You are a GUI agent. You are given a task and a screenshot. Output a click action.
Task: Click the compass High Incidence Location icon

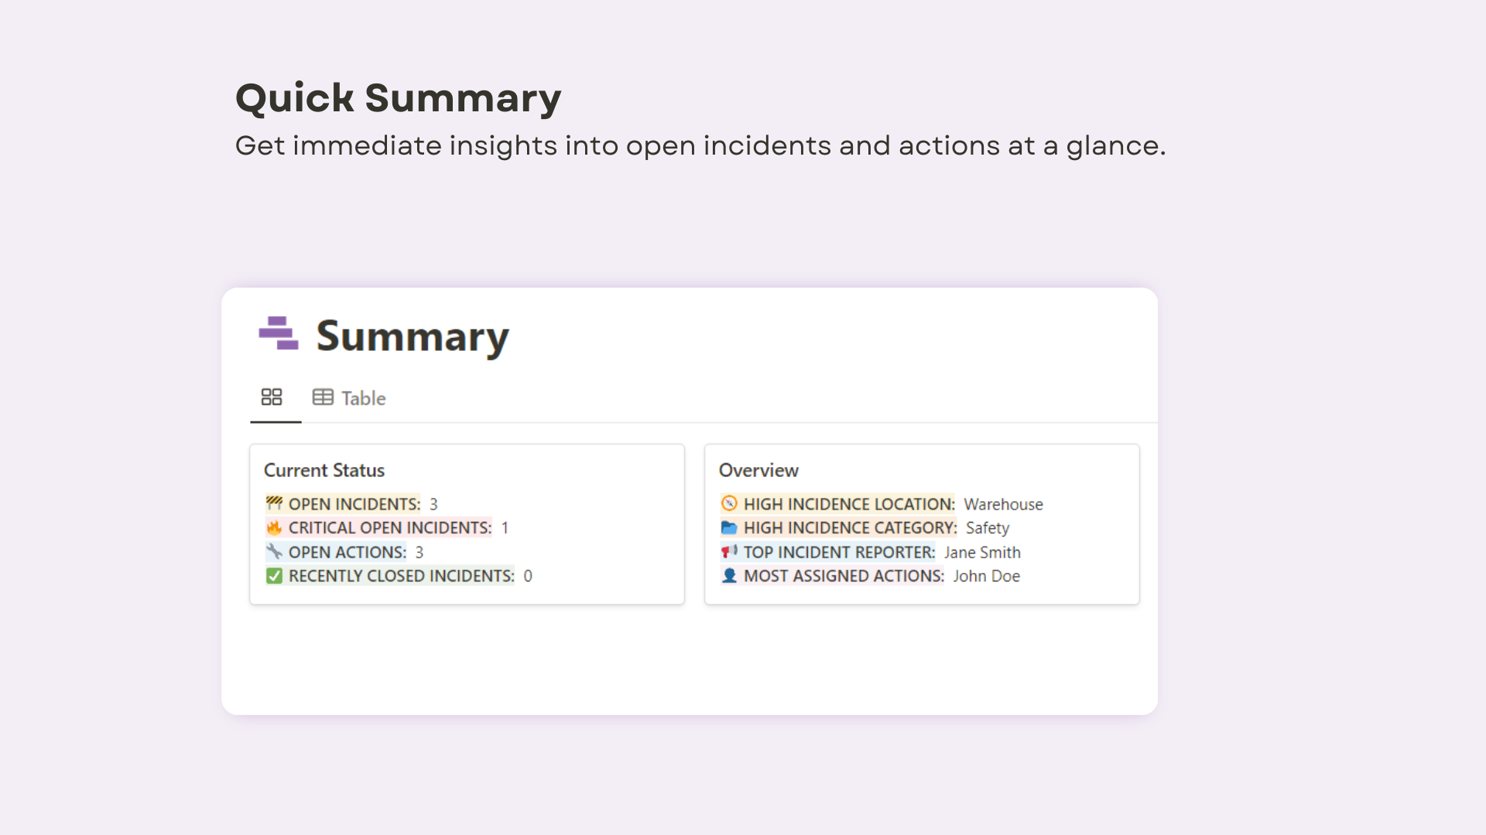pyautogui.click(x=729, y=504)
